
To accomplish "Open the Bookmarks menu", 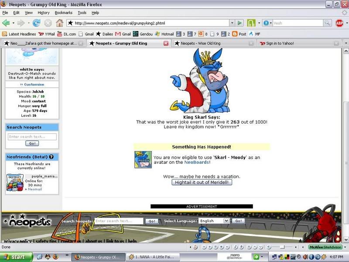I will click(63, 13).
